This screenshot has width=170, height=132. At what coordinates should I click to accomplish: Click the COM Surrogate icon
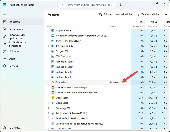(x=53, y=56)
